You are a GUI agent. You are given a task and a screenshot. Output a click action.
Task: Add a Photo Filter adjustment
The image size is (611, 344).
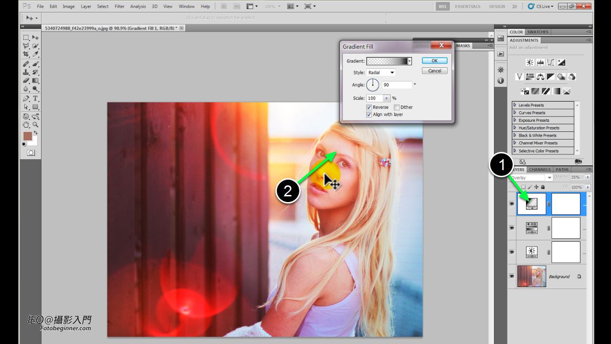[561, 76]
